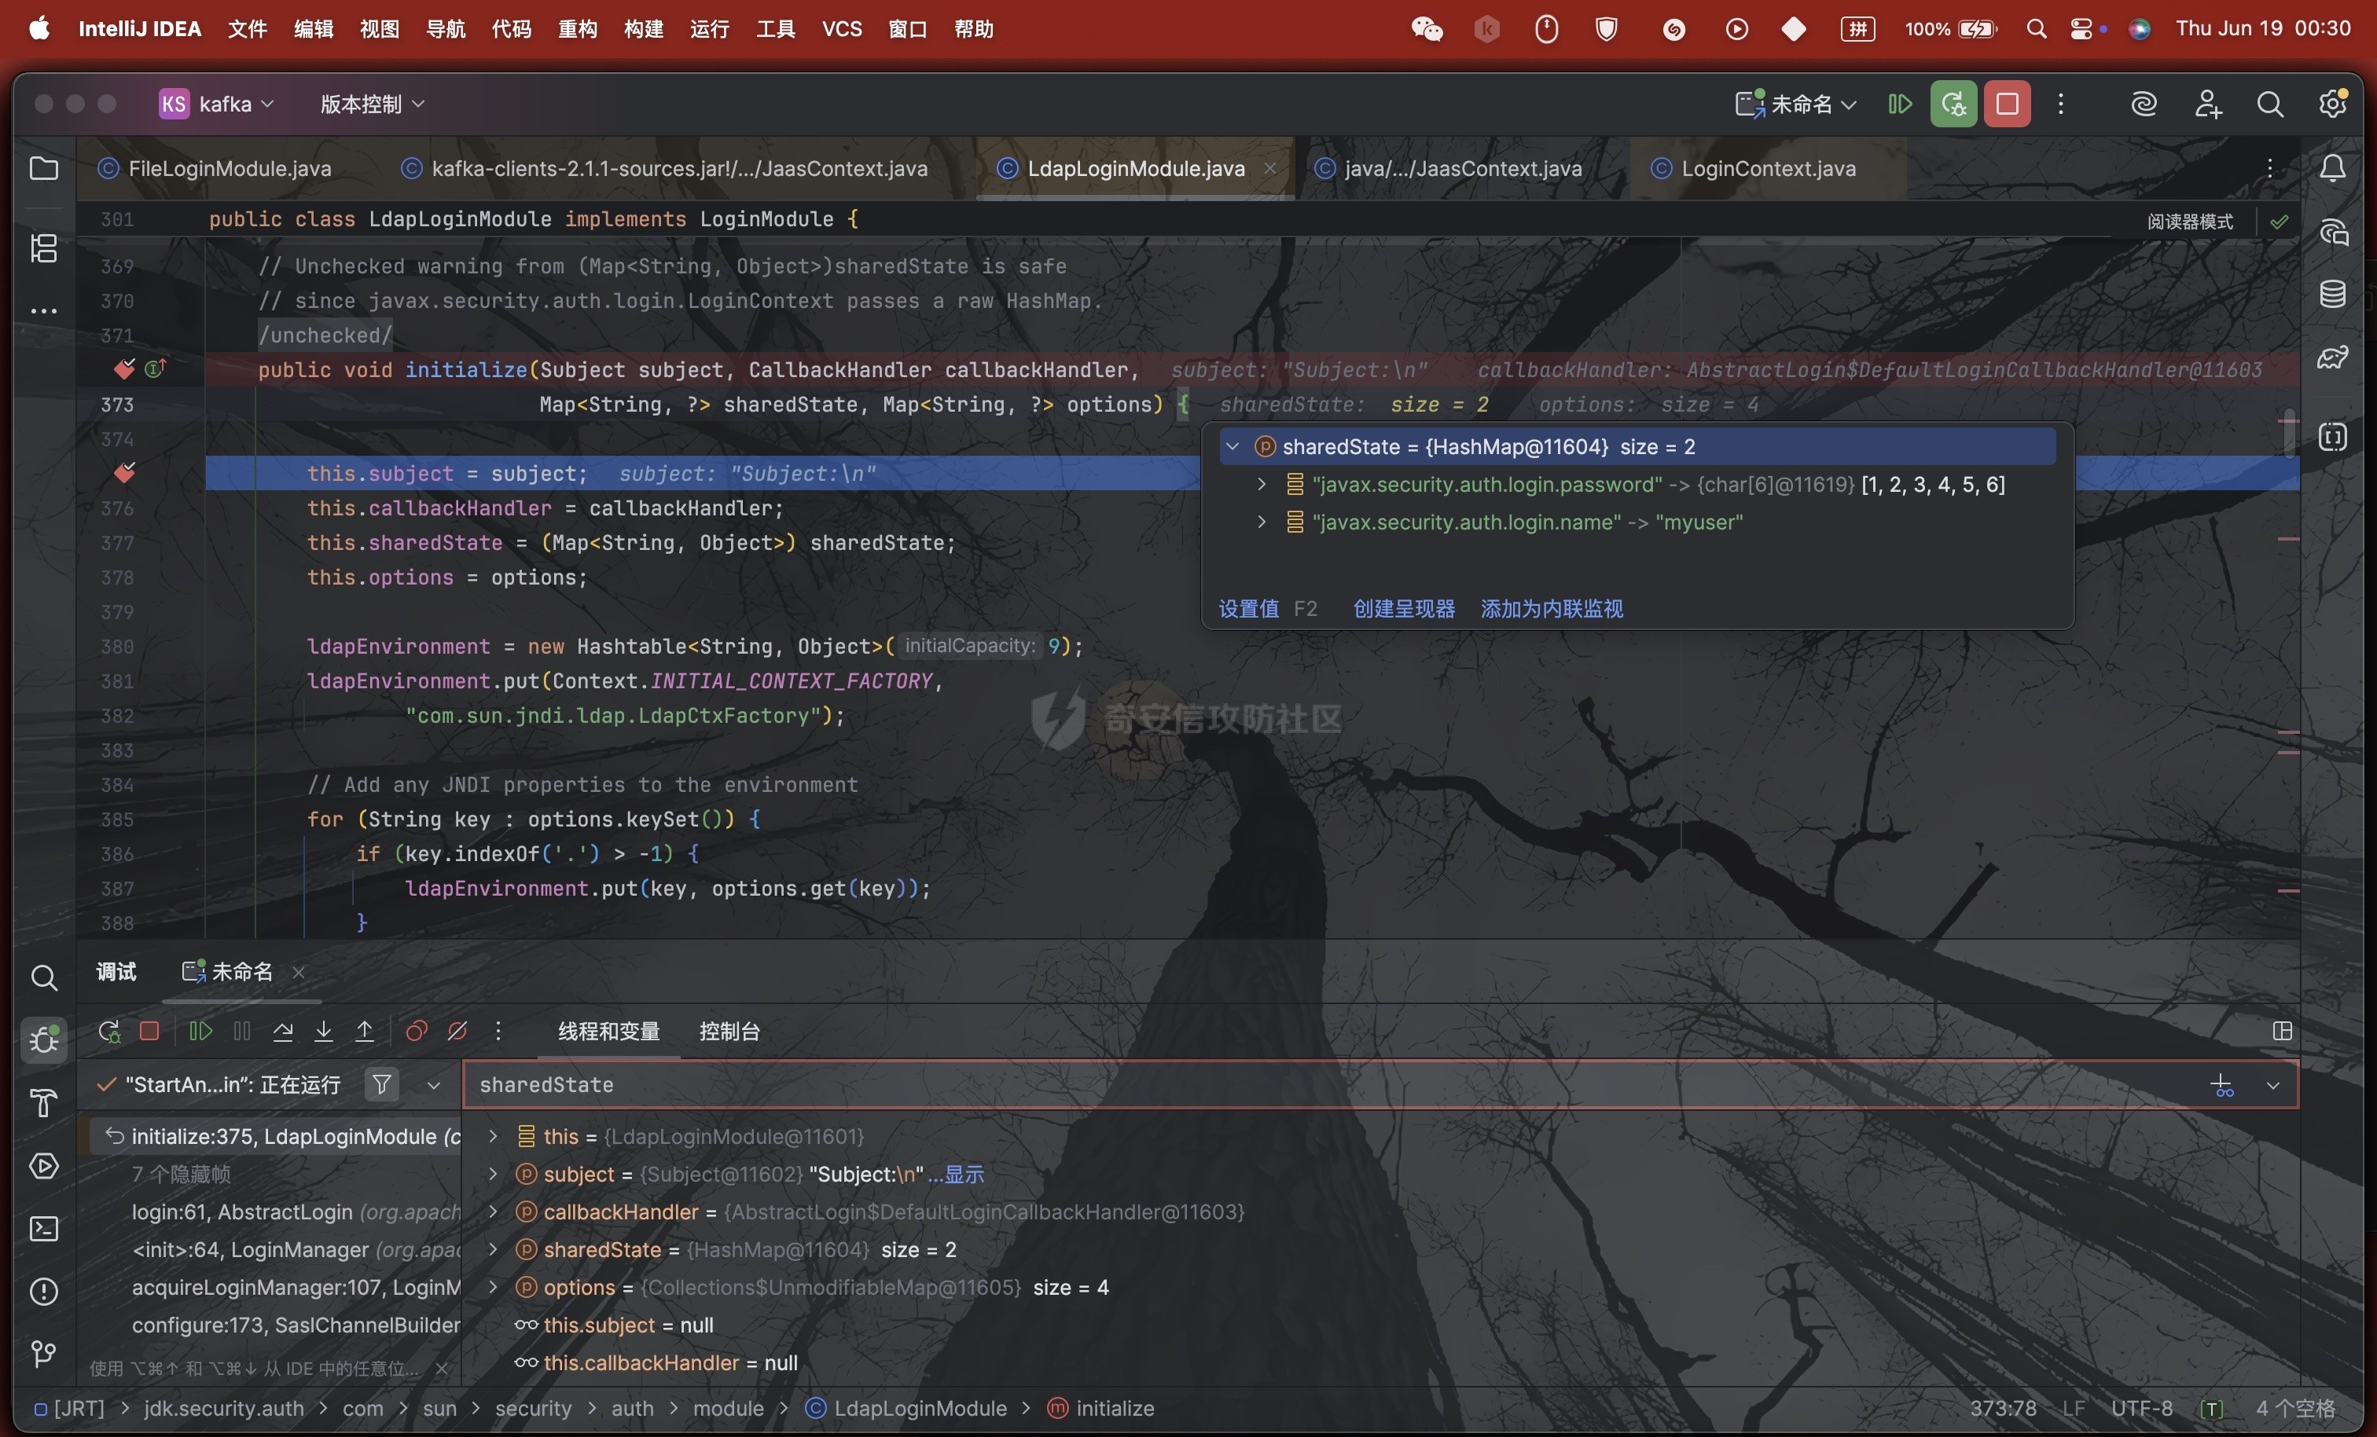Image resolution: width=2377 pixels, height=1437 pixels.
Task: Stop the debug session in the debug toolbar
Action: click(x=149, y=1031)
